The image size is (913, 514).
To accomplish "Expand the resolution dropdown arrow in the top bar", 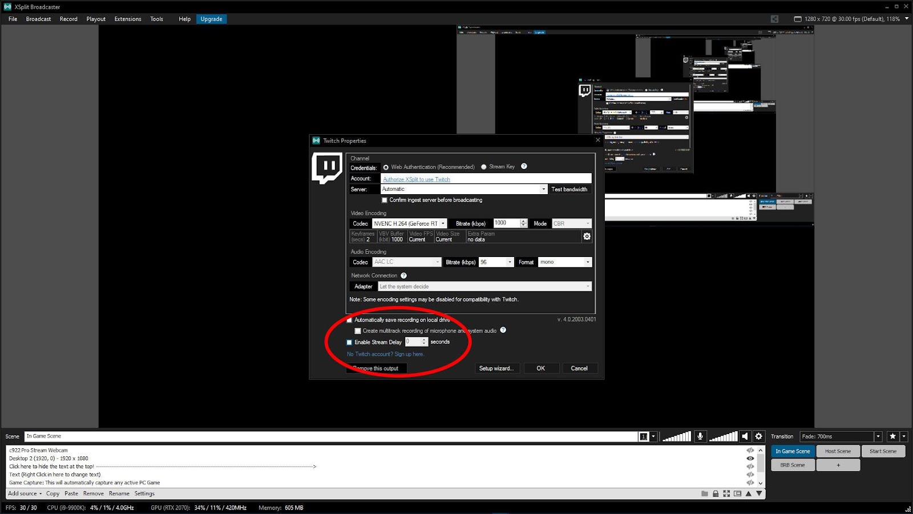I will 907,19.
